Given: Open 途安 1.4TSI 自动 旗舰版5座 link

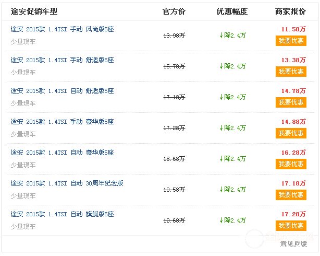Looking at the screenshot, I should pyautogui.click(x=62, y=214).
